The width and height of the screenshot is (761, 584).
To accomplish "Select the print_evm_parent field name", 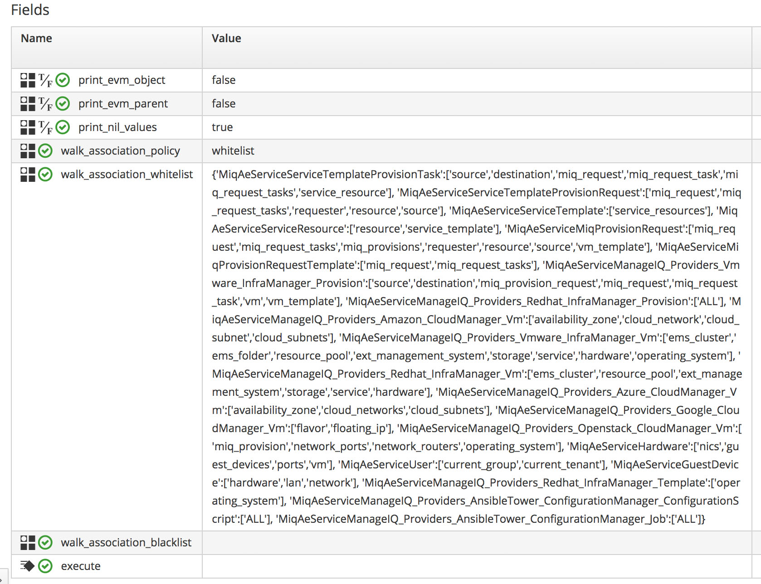I will [x=123, y=104].
